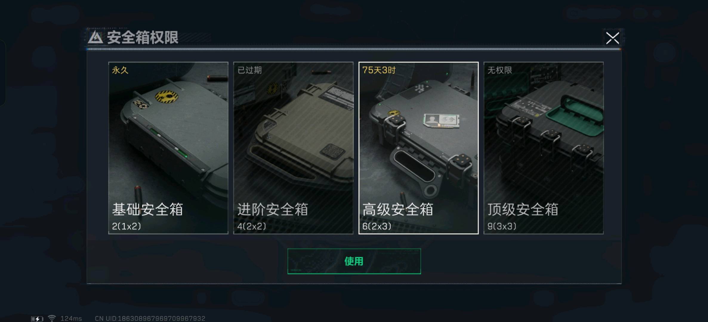This screenshot has width=708, height=322.
Task: Select the 高级安全箱 card
Action: [418, 148]
